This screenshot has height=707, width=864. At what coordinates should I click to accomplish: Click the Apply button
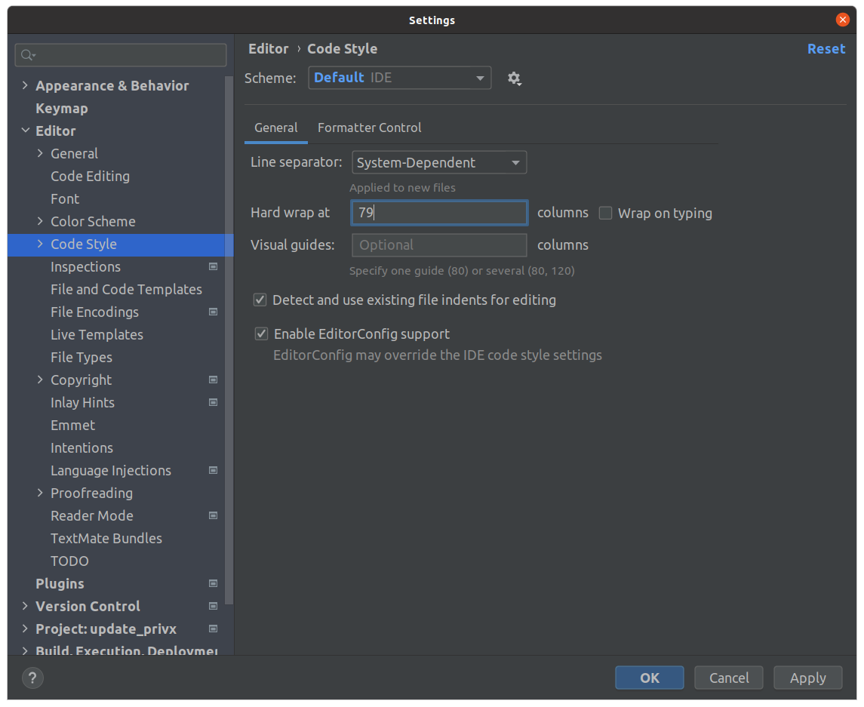808,678
